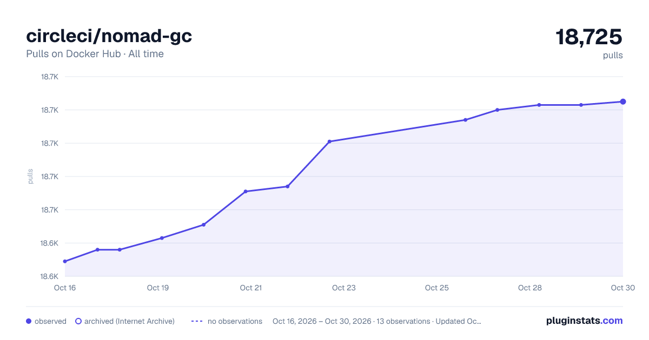Screen dimensions: 649x340
Task: Select the first data point at Oct 16
Action: [65, 261]
